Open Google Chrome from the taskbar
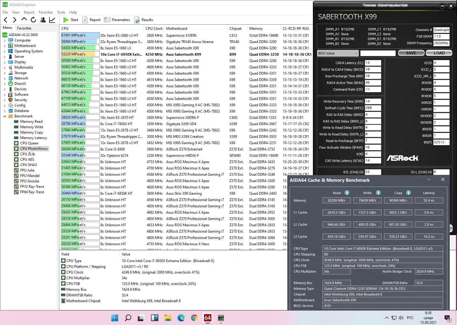This screenshot has width=457, height=325. (x=194, y=318)
